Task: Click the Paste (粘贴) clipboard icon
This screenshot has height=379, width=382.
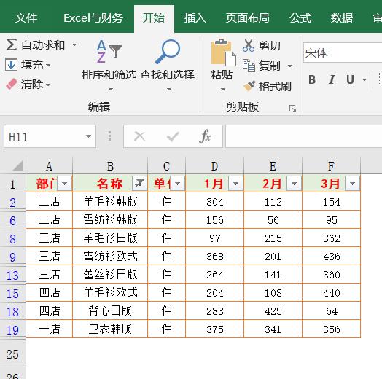Action: [x=223, y=53]
